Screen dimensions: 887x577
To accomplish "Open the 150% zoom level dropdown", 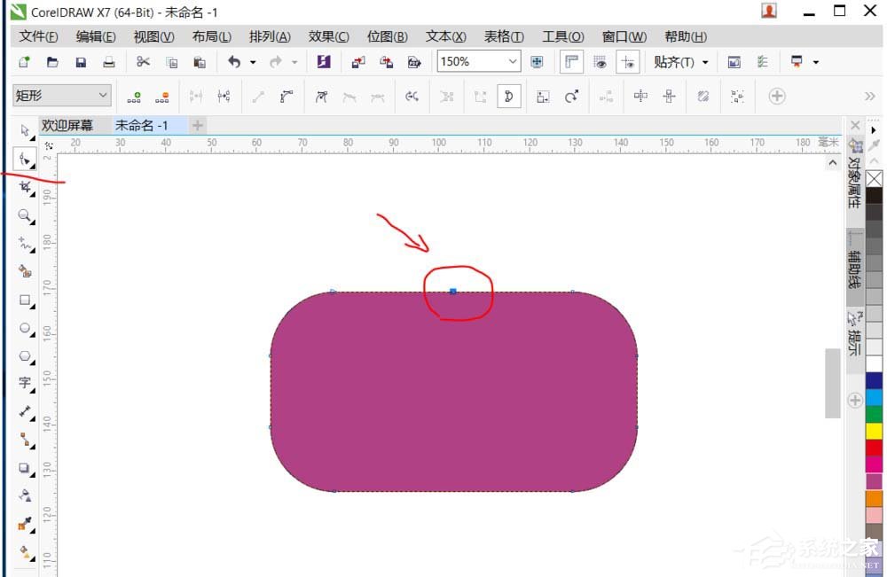I will point(512,62).
